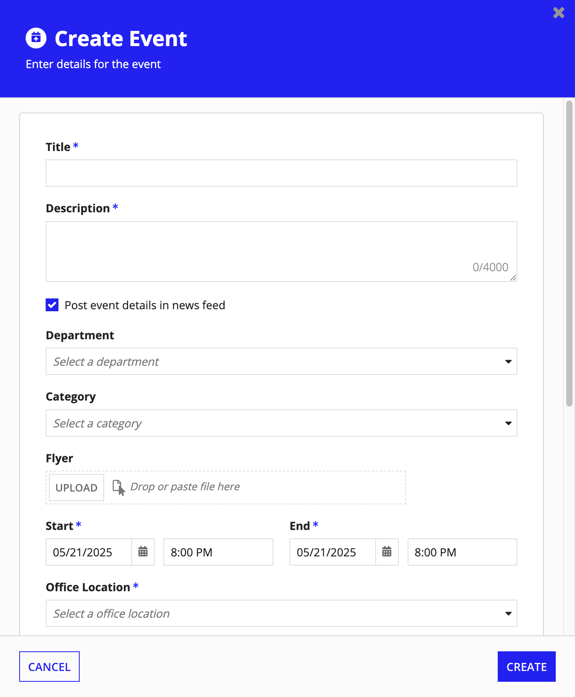Screen dimensions: 575x697
Task: Click the Start time field 8:00 PM
Action: pos(218,552)
